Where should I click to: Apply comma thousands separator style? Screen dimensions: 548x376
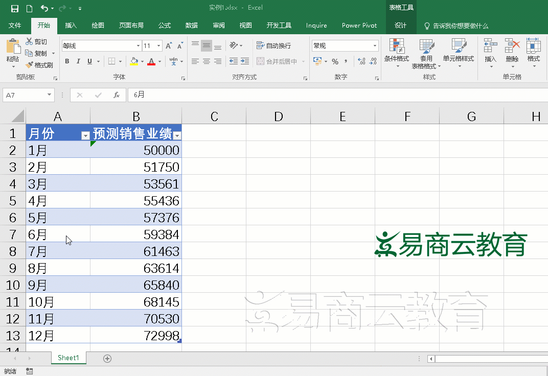[346, 62]
